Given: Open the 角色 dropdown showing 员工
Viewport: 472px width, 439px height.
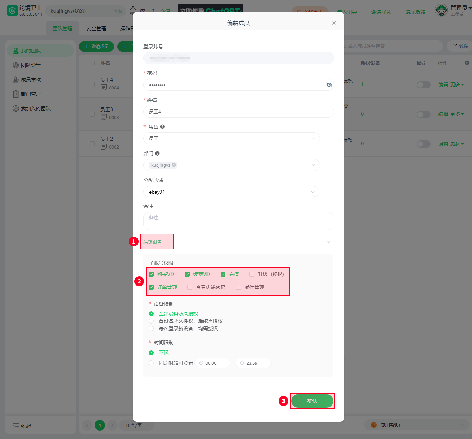Looking at the screenshot, I should (232, 138).
